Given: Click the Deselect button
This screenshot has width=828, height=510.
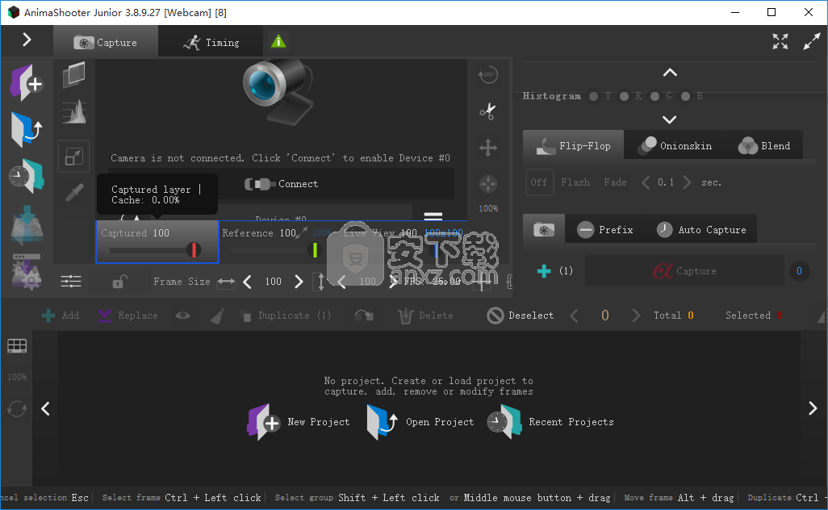Looking at the screenshot, I should 521,316.
